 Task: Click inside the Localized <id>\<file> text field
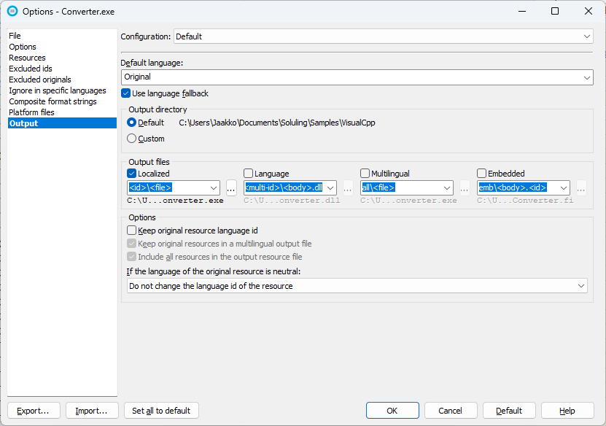(168, 188)
